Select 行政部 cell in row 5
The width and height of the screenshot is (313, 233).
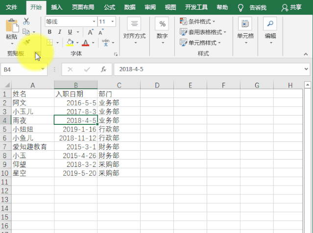point(119,129)
